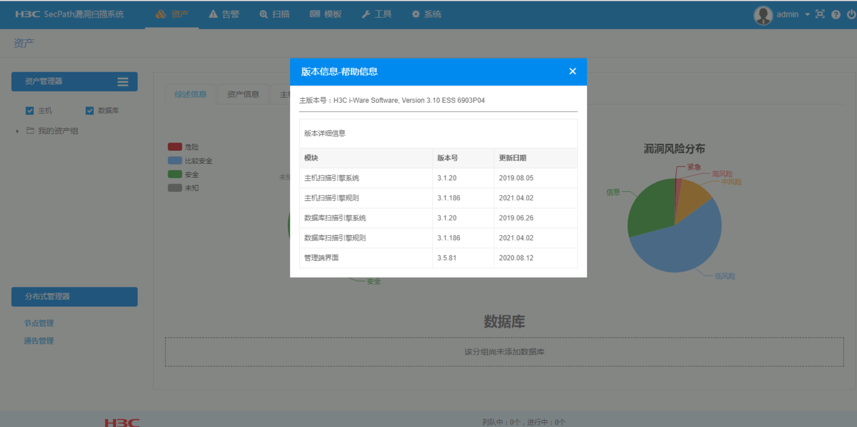The height and width of the screenshot is (427, 857).
Task: Click the 低风险 pie label
Action: pyautogui.click(x=725, y=276)
